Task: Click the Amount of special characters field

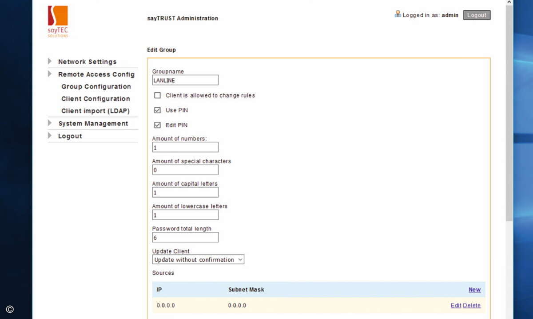Action: click(185, 170)
